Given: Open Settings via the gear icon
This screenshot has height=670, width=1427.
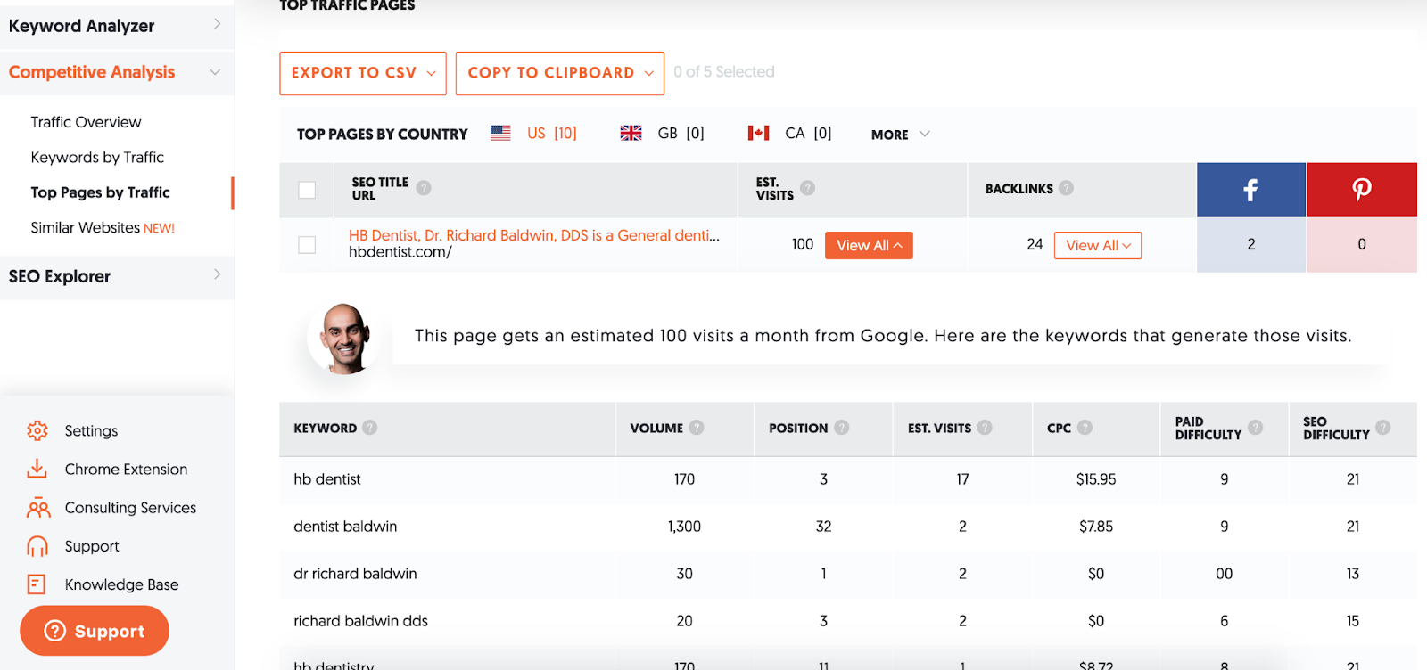Looking at the screenshot, I should tap(37, 430).
